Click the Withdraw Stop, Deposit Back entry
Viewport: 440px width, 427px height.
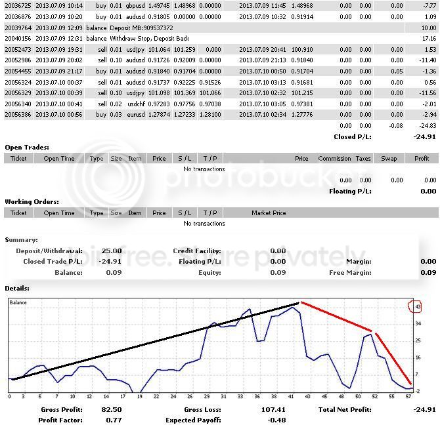click(x=150, y=39)
